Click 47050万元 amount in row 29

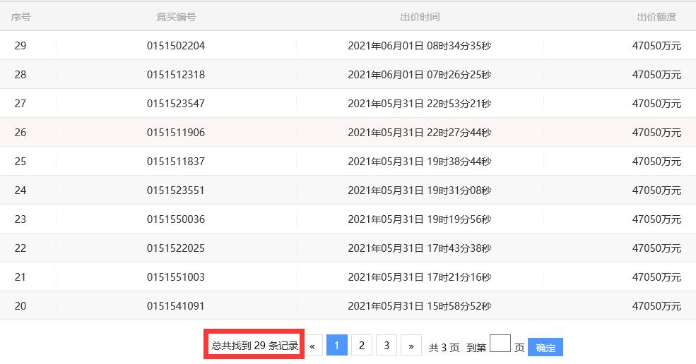coord(656,46)
